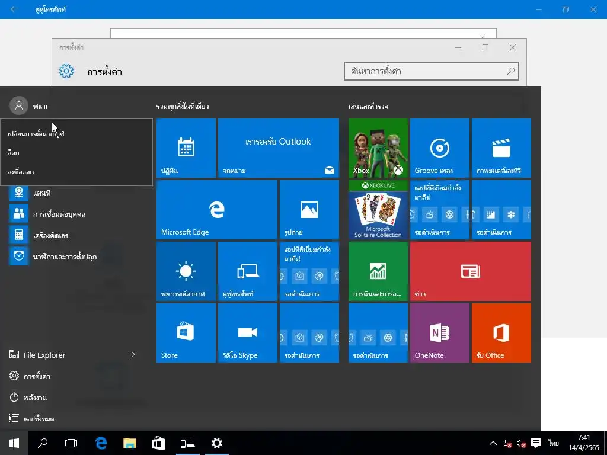Open Action Center notification icon

pos(536,443)
